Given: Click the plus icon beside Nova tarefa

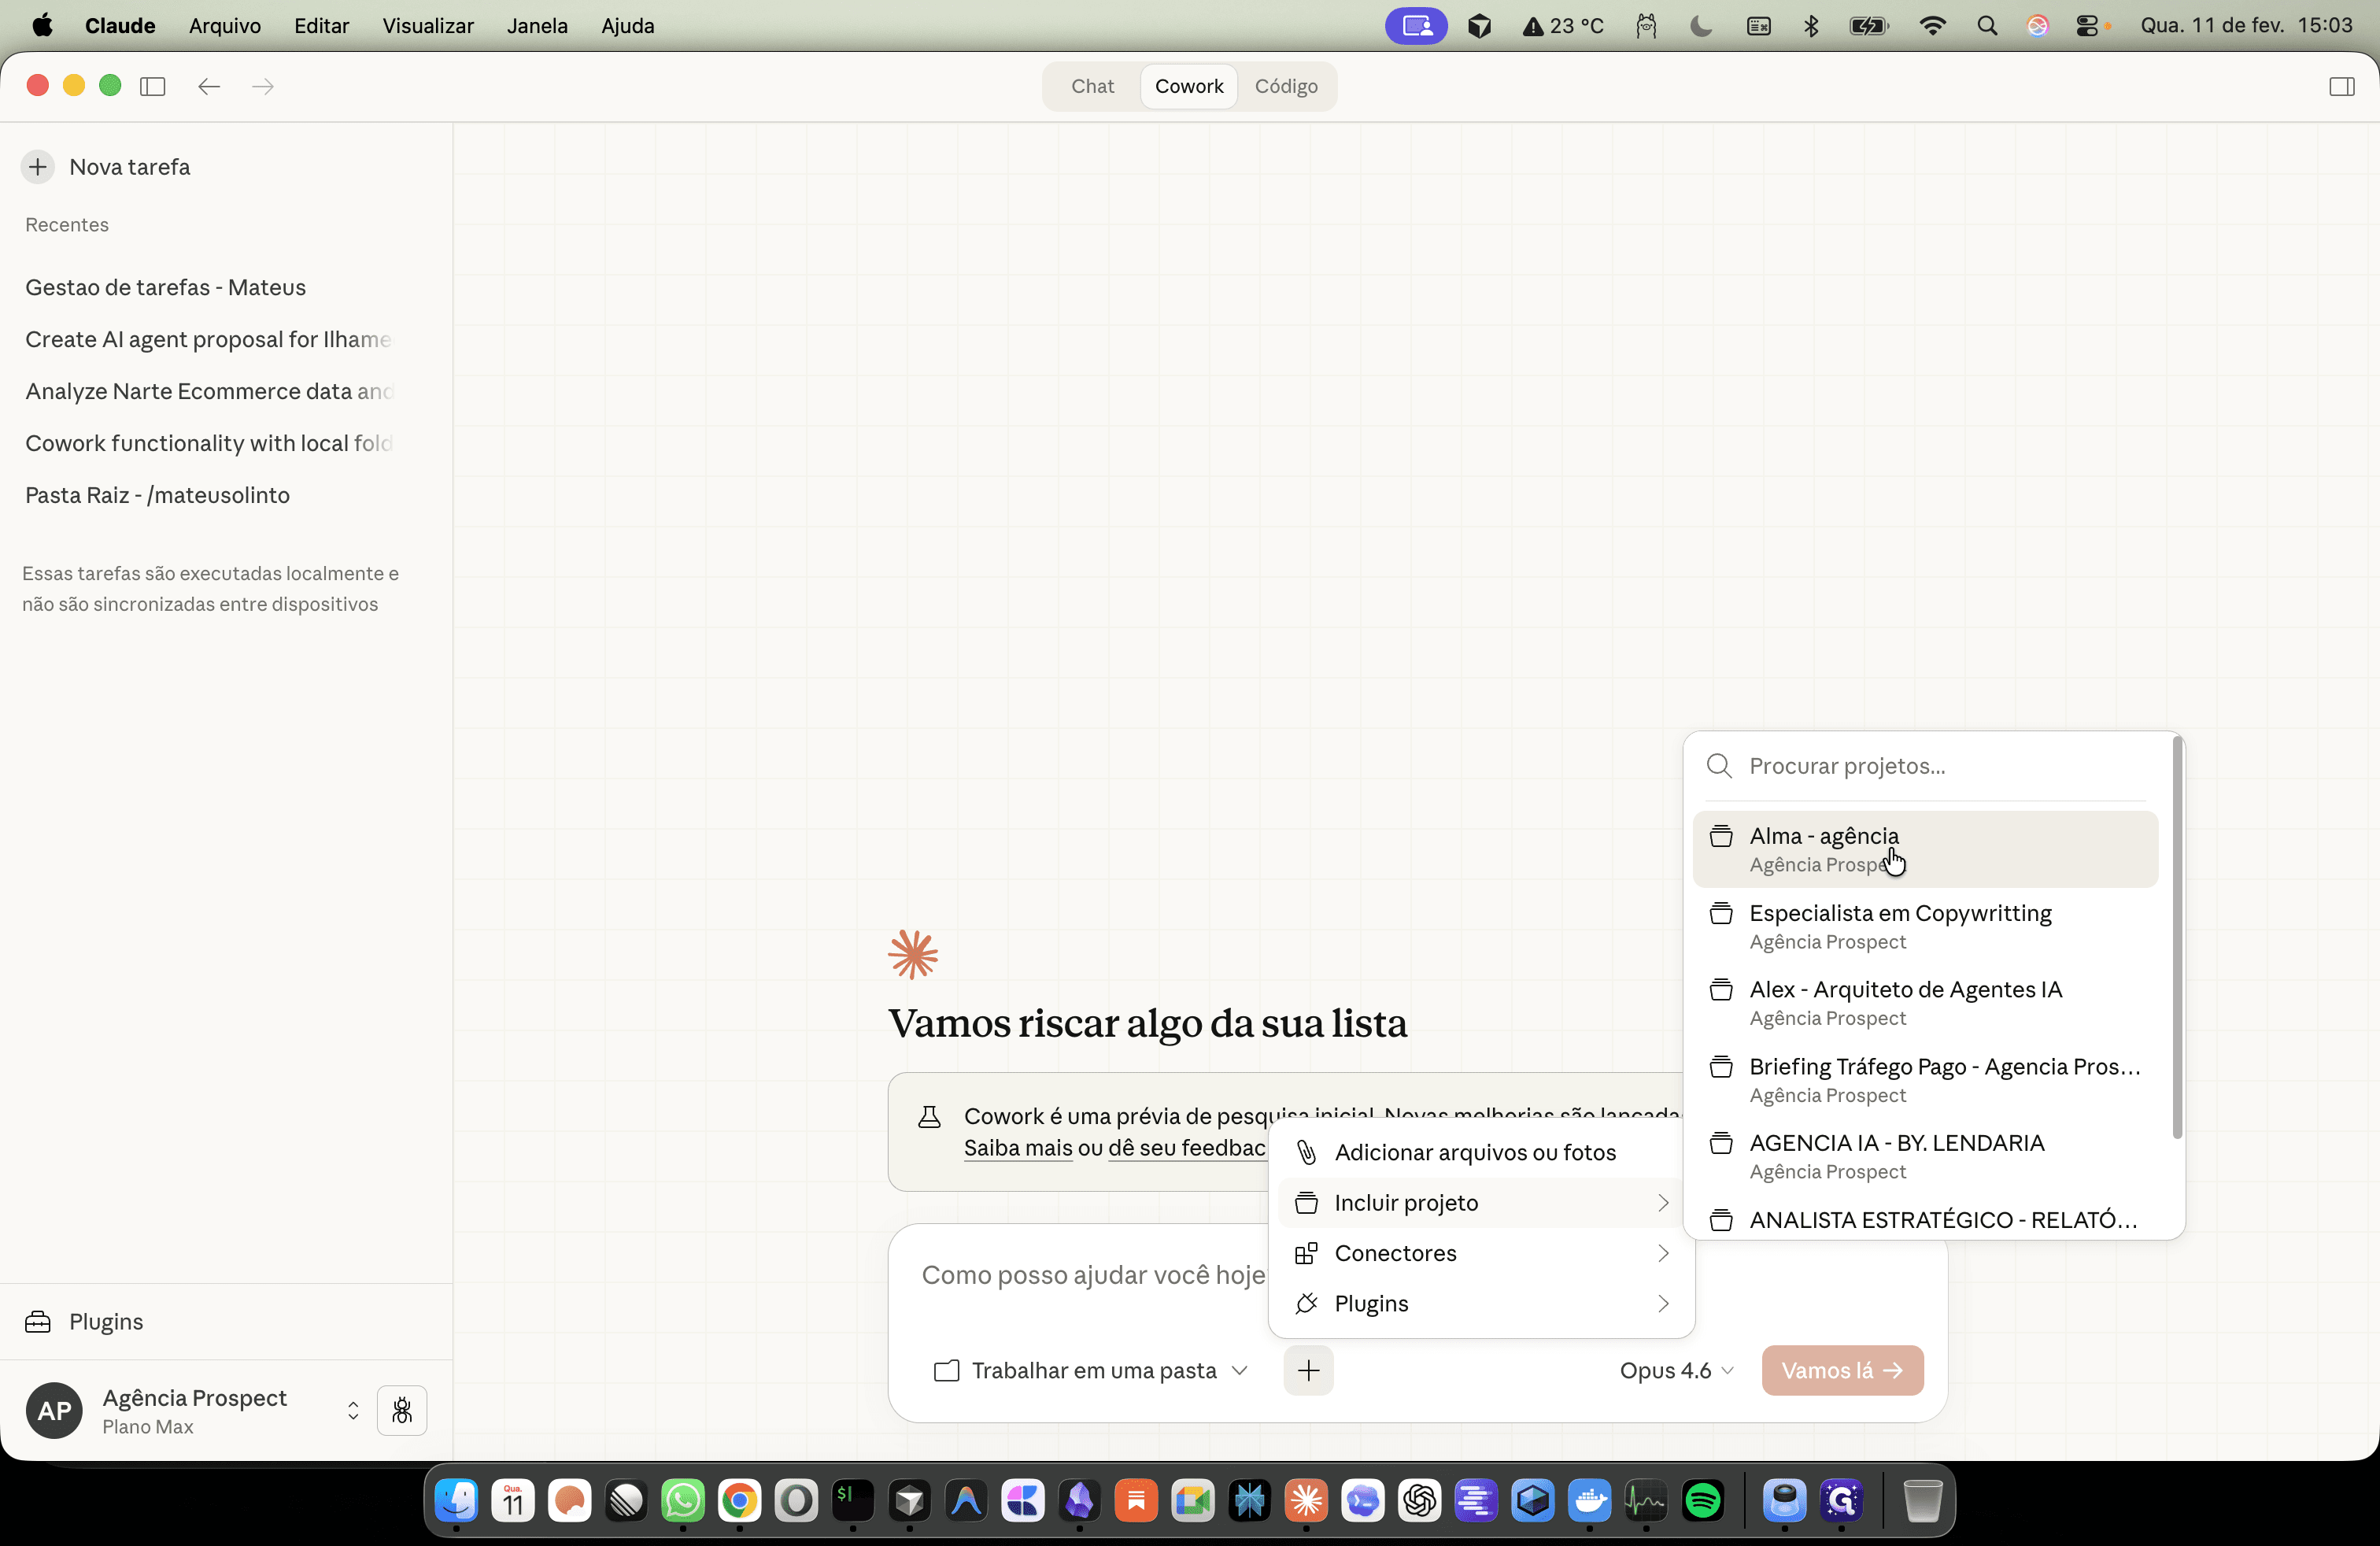Looking at the screenshot, I should pos(37,167).
